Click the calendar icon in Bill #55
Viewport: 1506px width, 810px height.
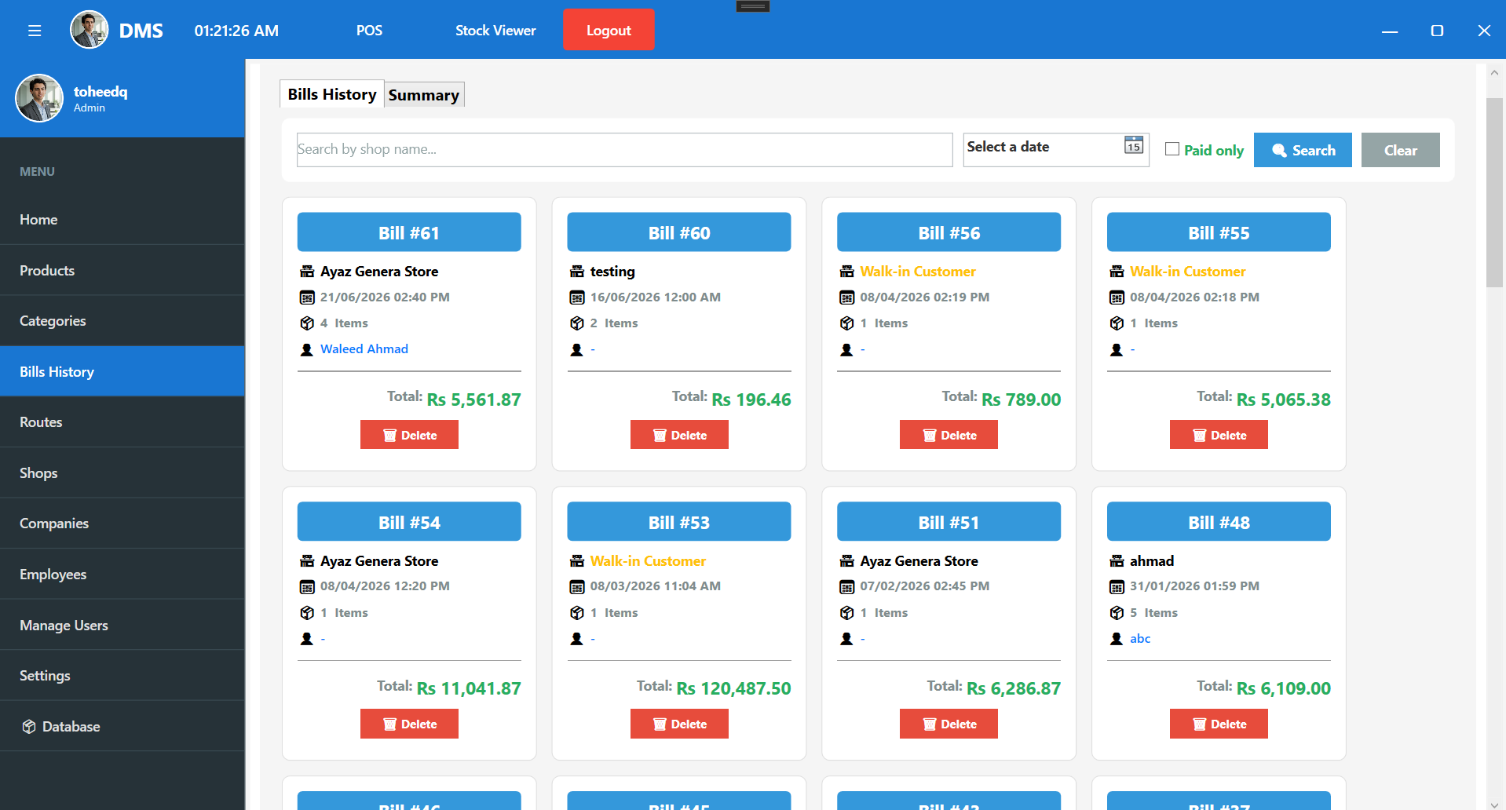pyautogui.click(x=1117, y=297)
